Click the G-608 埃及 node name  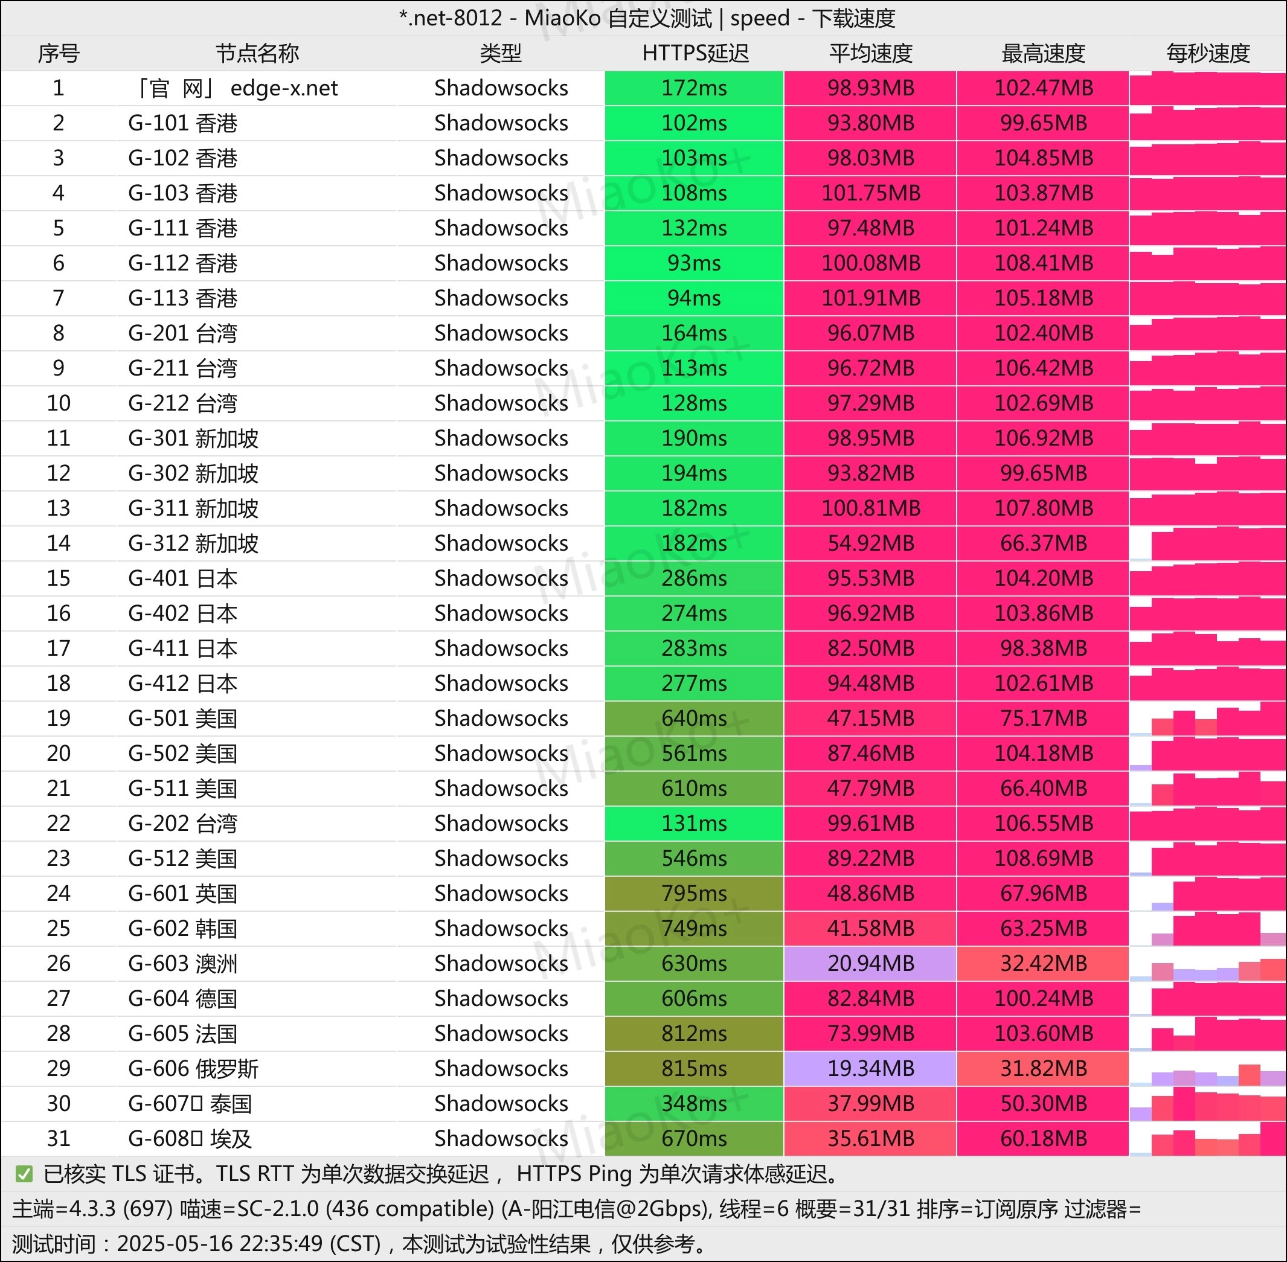(x=190, y=1138)
